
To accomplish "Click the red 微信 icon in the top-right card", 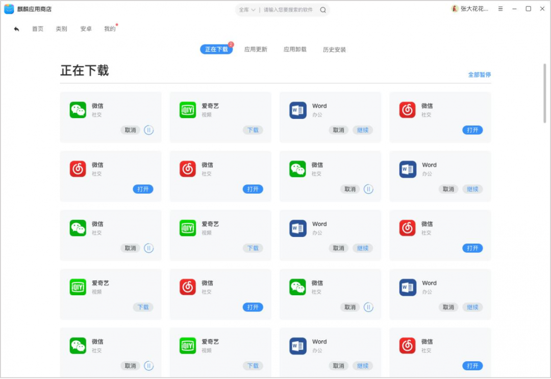I will click(x=407, y=110).
